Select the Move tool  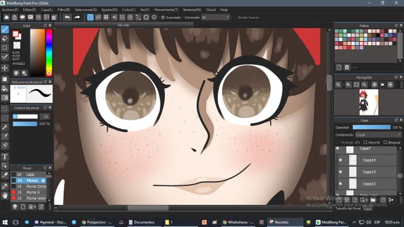coord(4,68)
